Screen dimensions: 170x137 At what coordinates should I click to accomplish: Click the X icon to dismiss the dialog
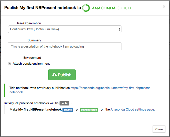pyautogui.click(x=164, y=7)
